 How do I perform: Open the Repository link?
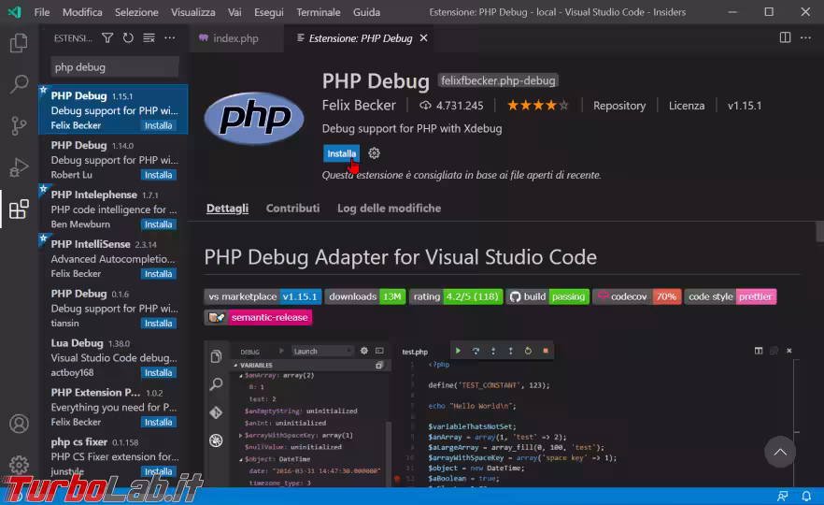[619, 105]
